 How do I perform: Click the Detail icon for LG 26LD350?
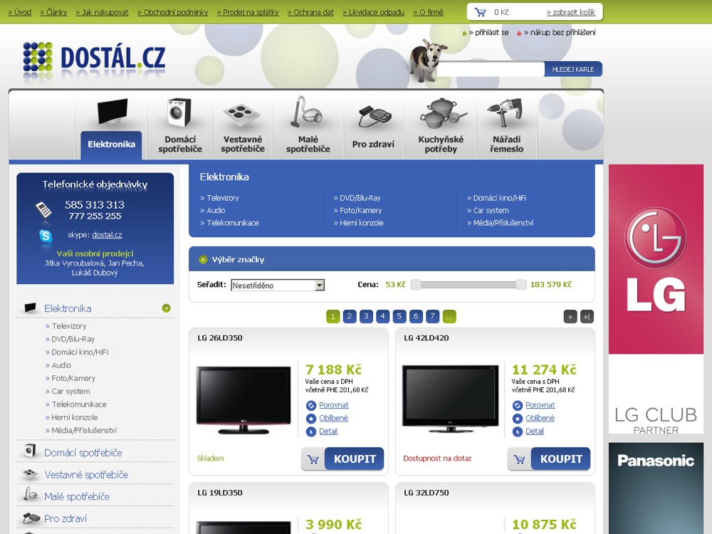pyautogui.click(x=311, y=431)
